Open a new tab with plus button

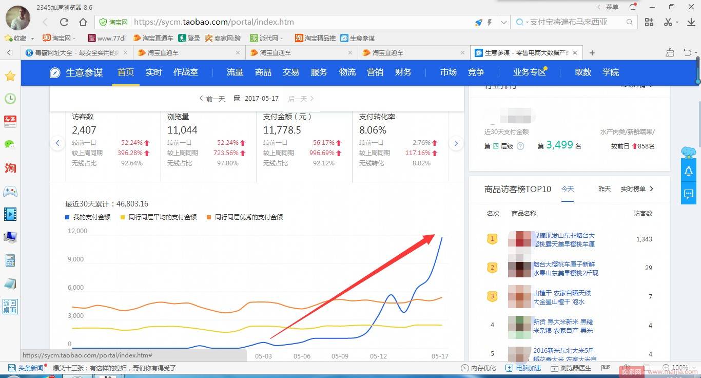[592, 52]
